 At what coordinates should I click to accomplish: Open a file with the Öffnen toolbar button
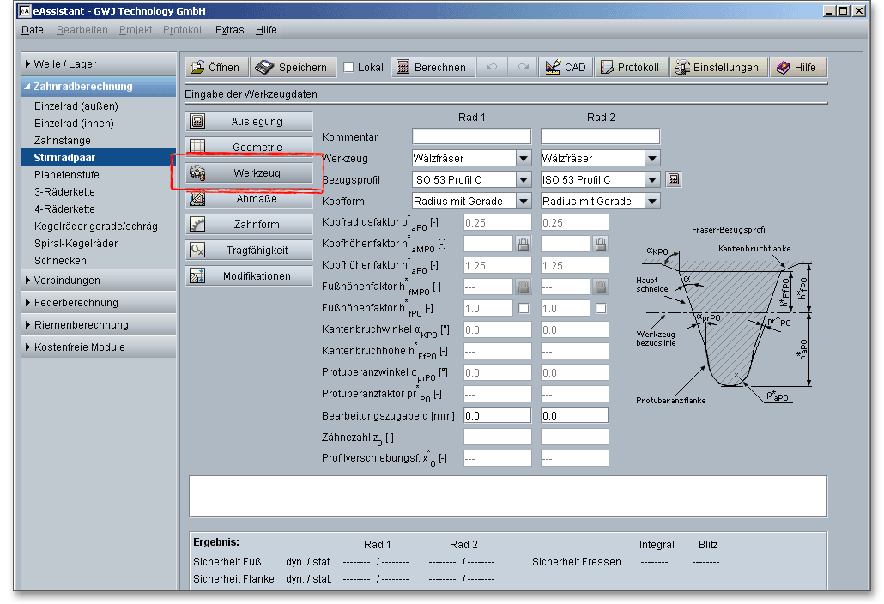pyautogui.click(x=215, y=68)
